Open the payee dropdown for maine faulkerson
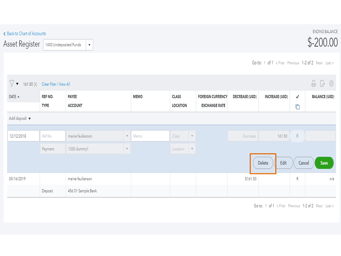This screenshot has width=341, height=256. coord(127,136)
